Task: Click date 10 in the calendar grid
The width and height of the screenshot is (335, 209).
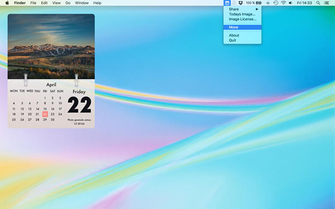Action: click(x=60, y=103)
